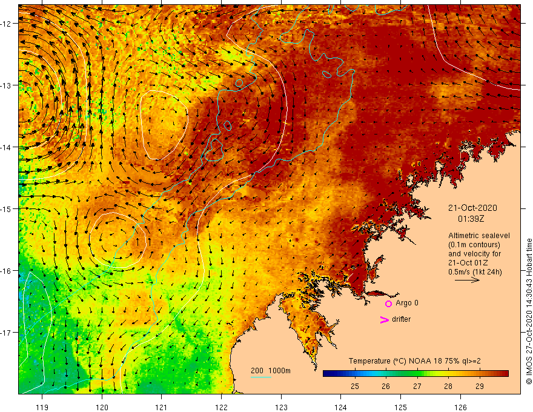Screen dimensions: 533x412
Task: Click the 0.5m/s velocity reference arrow
Action: 467,280
